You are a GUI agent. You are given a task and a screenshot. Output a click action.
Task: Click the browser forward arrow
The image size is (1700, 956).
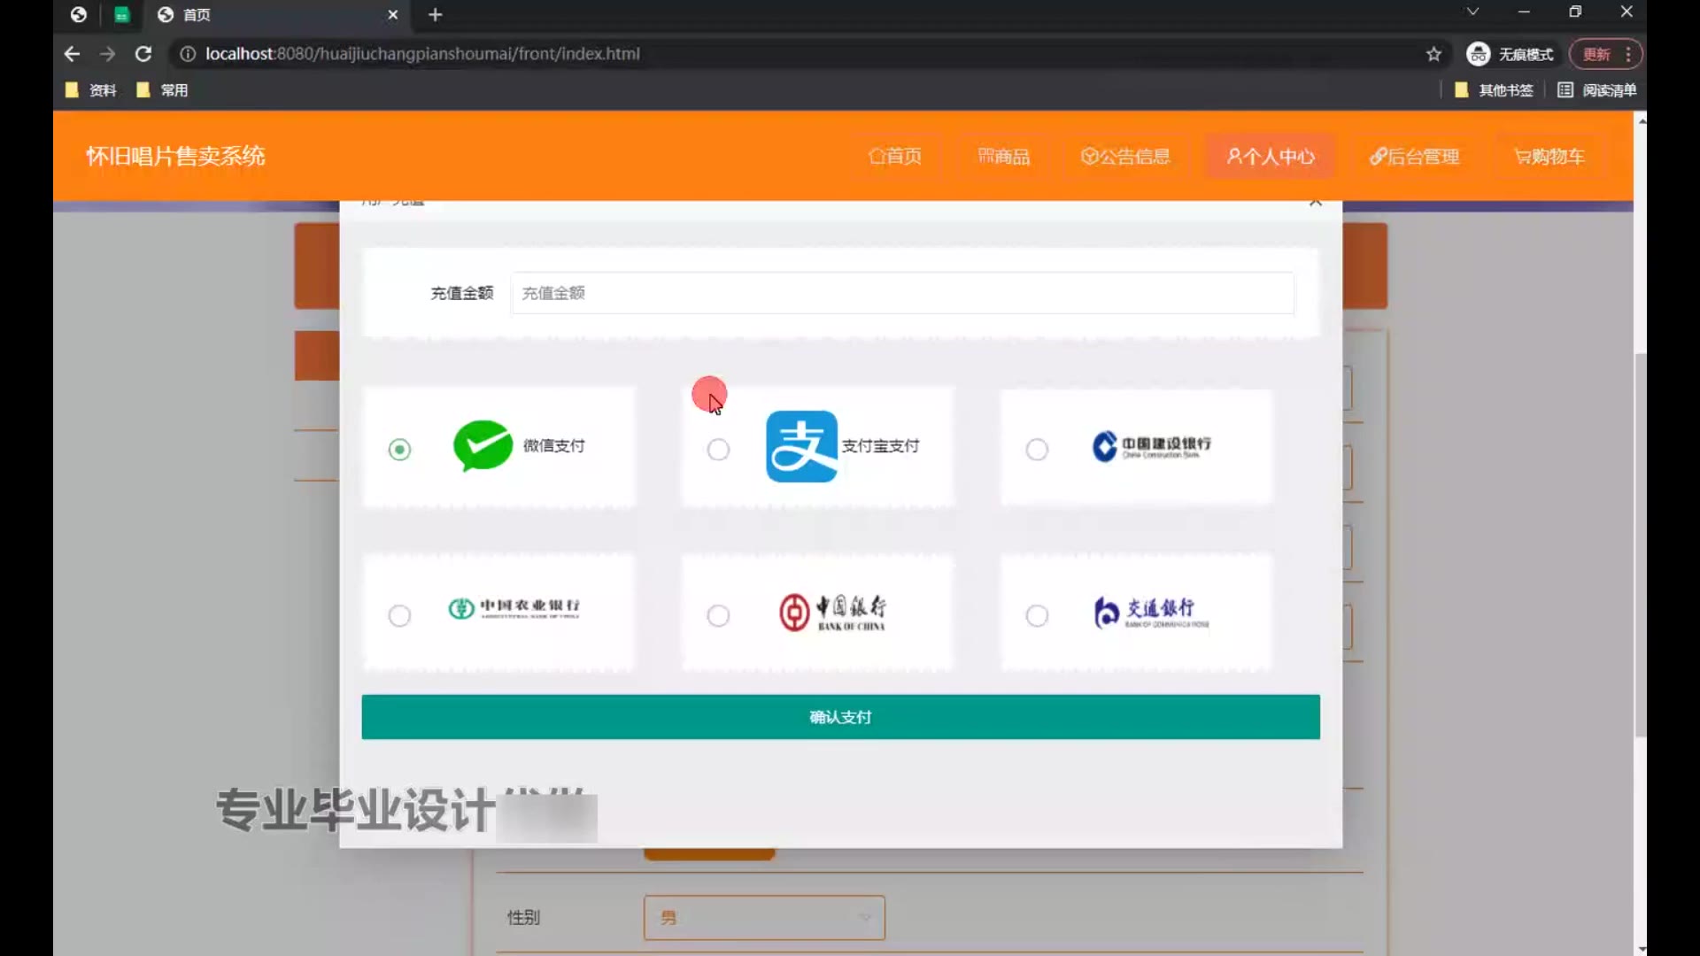coord(107,54)
